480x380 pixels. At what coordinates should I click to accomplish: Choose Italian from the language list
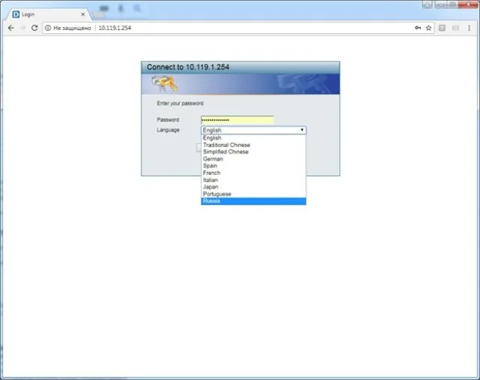(253, 180)
